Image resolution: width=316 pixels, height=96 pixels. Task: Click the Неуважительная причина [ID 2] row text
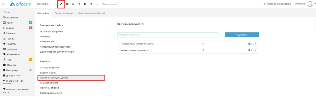(x=137, y=44)
